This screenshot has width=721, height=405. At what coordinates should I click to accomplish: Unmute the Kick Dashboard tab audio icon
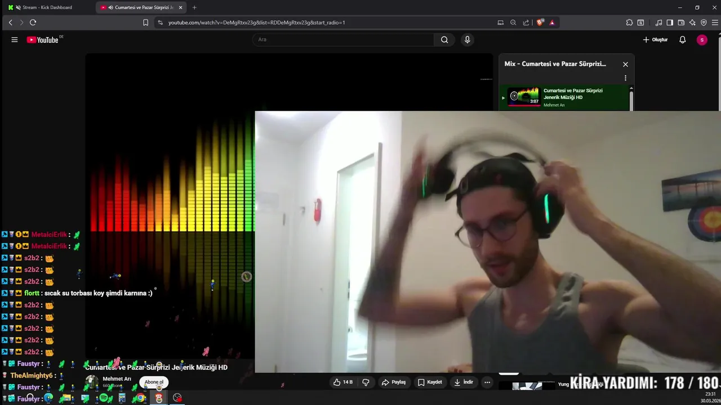coord(18,7)
